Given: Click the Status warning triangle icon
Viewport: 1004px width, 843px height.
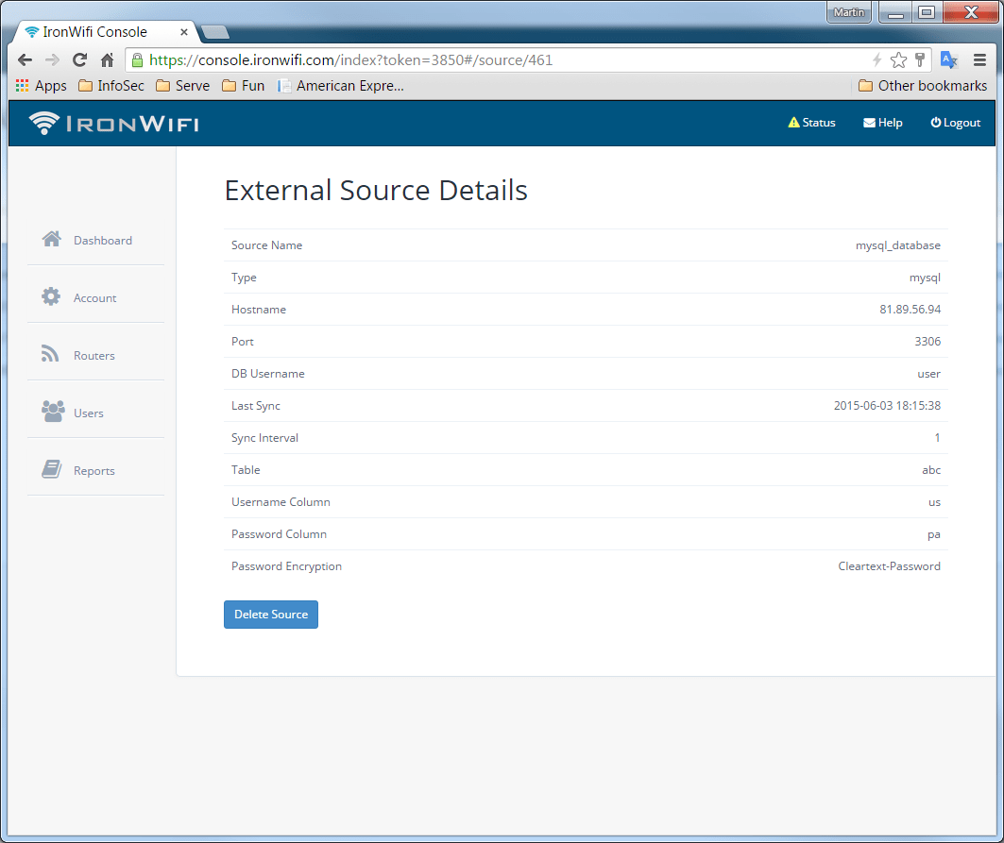Looking at the screenshot, I should tap(793, 123).
